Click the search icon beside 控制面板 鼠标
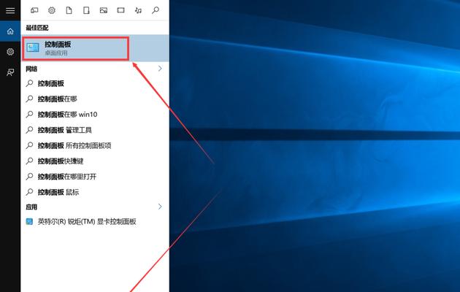The height and width of the screenshot is (292, 460). pos(29,192)
